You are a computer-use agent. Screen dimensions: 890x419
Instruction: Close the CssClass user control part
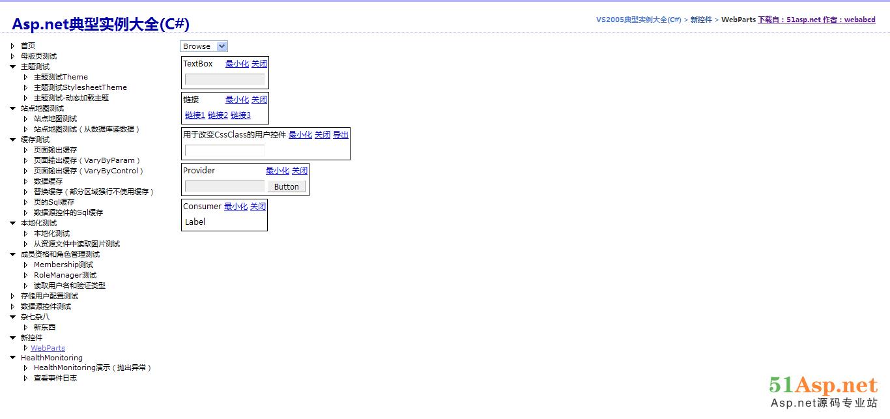(323, 135)
